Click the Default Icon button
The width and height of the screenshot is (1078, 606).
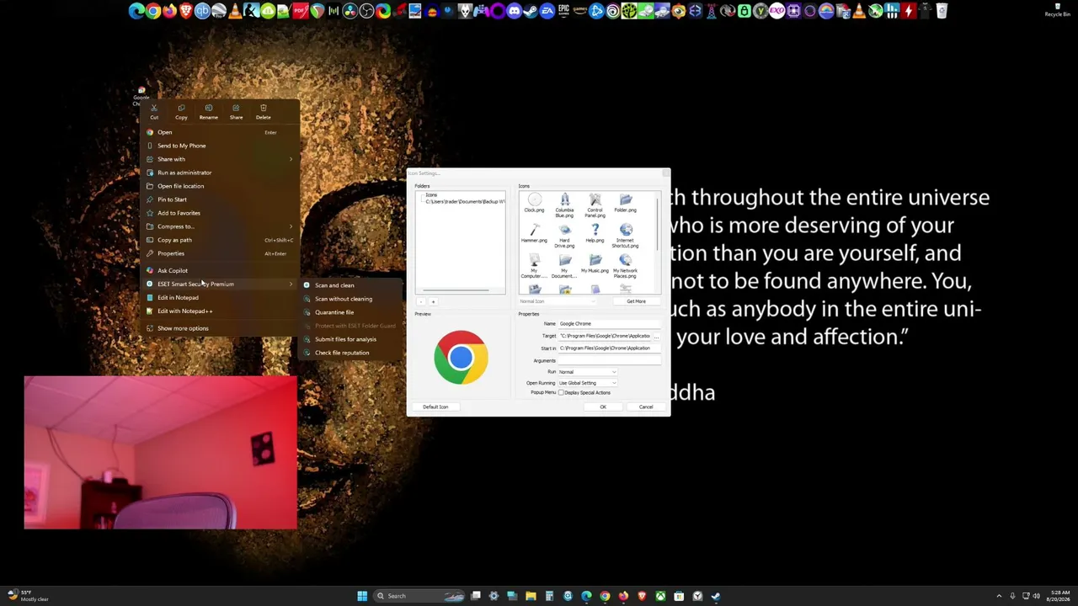[435, 407]
